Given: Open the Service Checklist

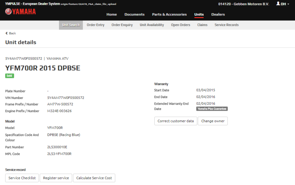Looking at the screenshot, I should tap(22, 178).
